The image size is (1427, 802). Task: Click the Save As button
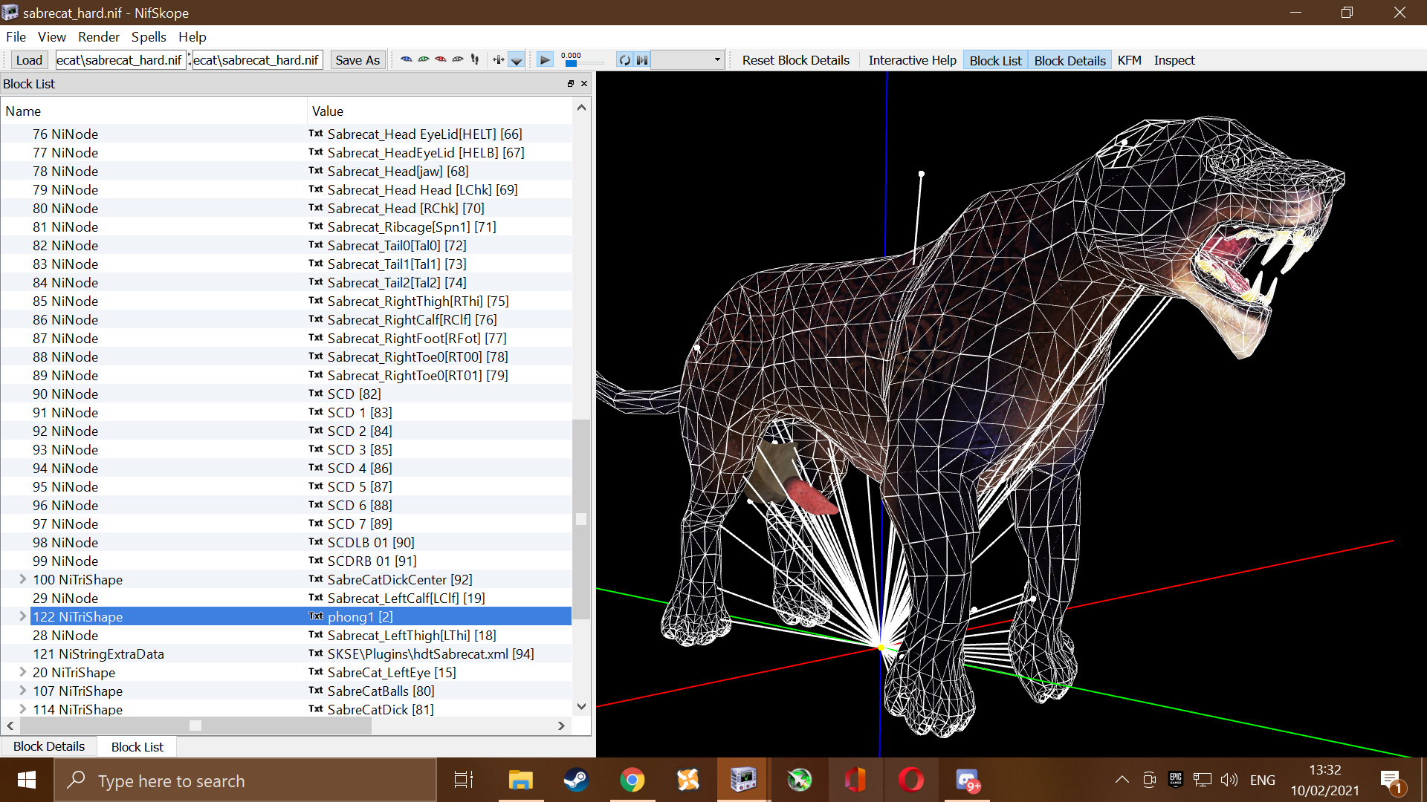pos(357,60)
